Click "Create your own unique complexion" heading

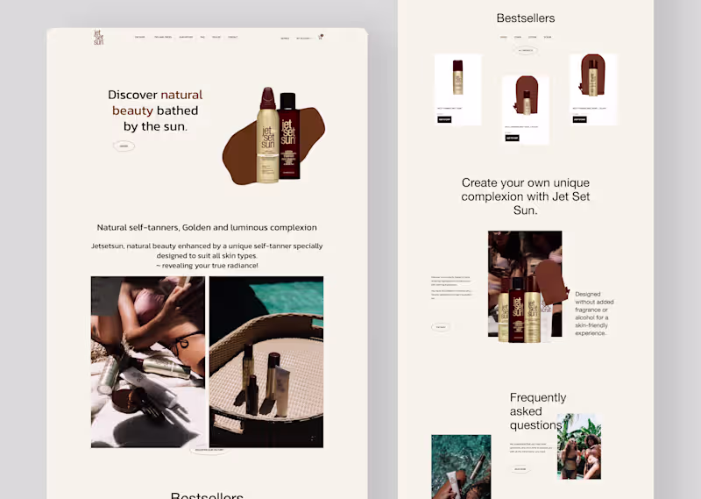[525, 196]
